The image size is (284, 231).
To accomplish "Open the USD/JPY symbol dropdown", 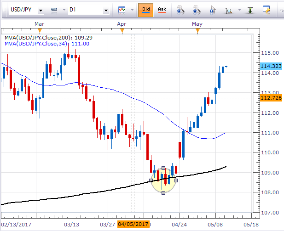I will tap(41, 10).
